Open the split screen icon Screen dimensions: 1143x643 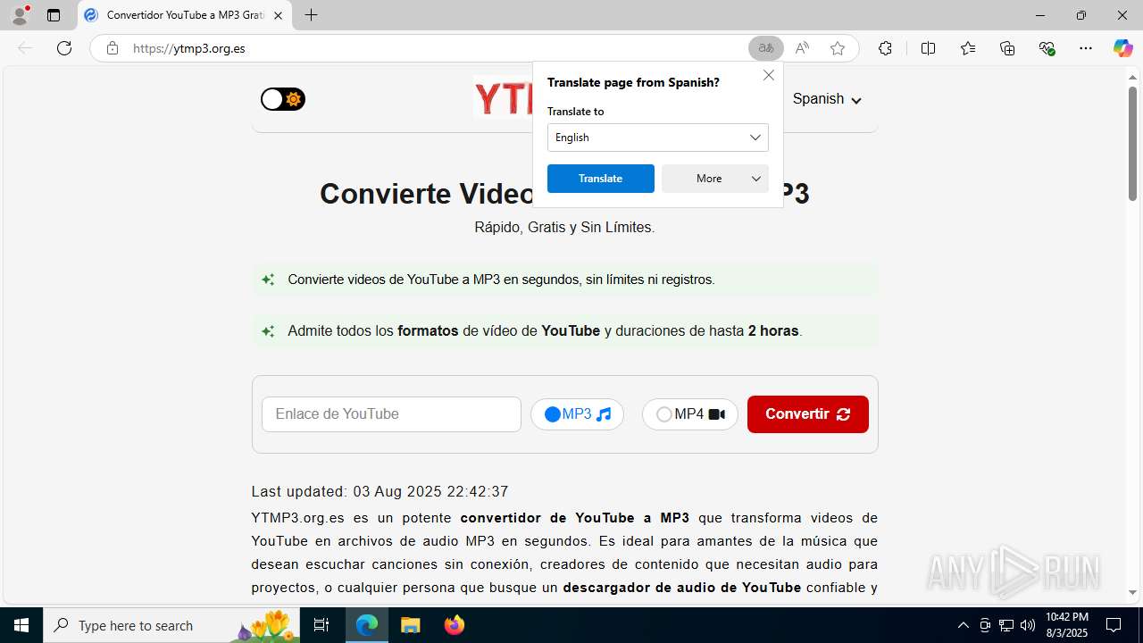(x=928, y=48)
